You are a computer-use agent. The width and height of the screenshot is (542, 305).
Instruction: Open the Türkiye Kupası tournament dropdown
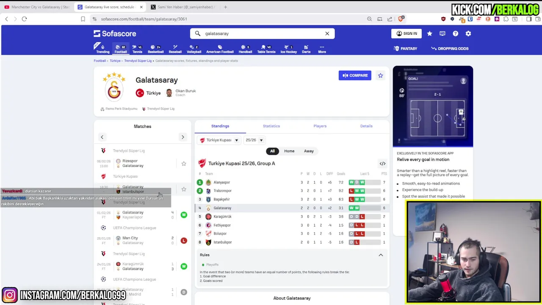pyautogui.click(x=219, y=140)
